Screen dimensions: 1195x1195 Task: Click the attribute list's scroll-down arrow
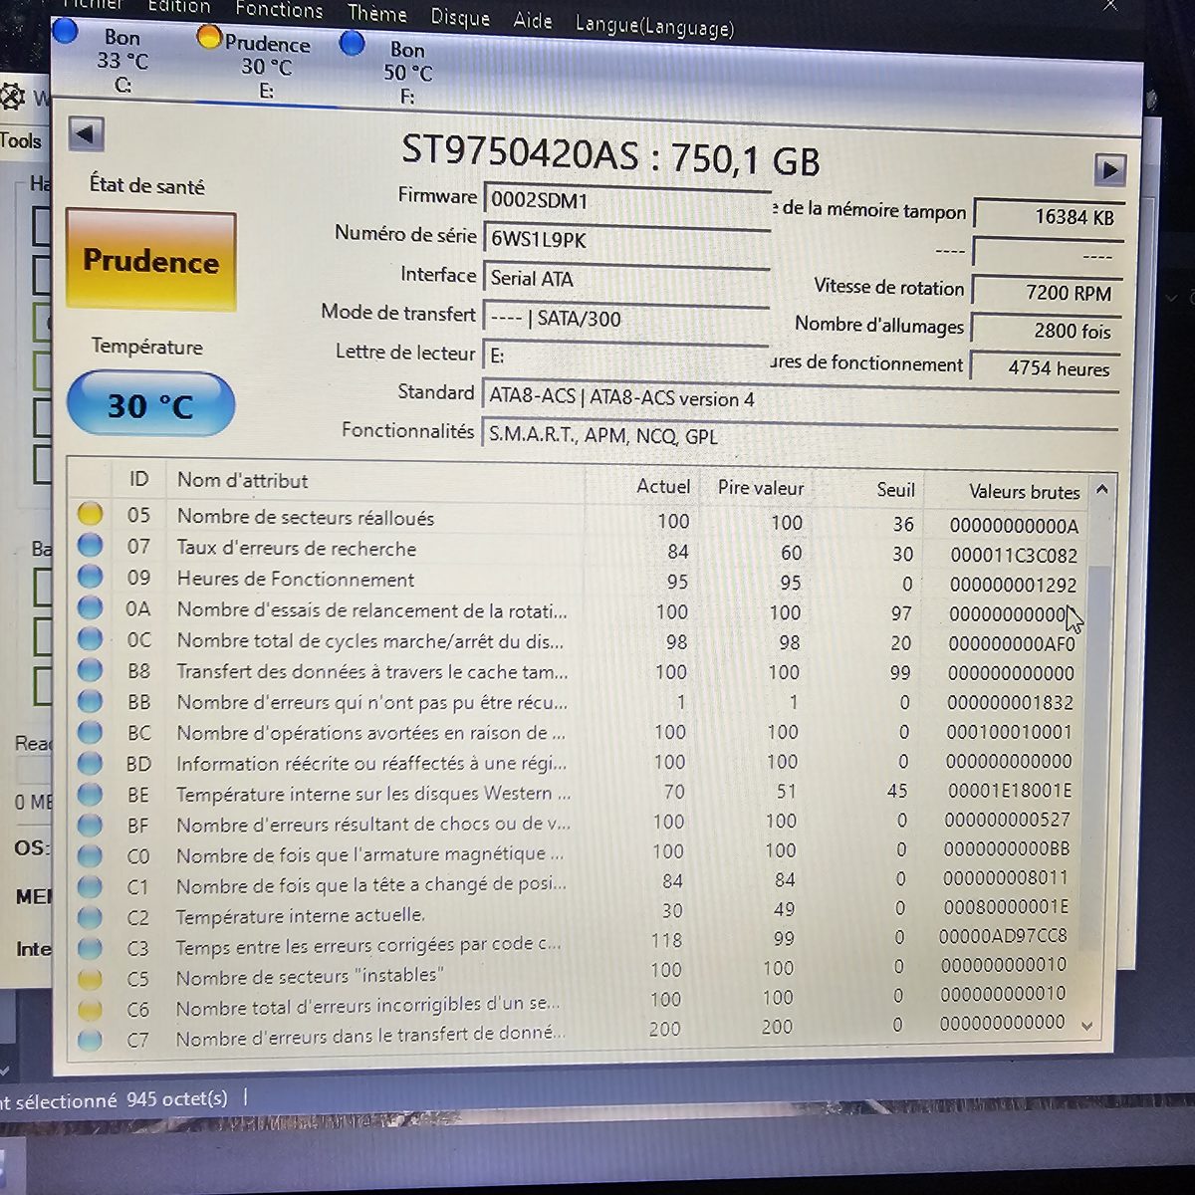[1086, 1026]
